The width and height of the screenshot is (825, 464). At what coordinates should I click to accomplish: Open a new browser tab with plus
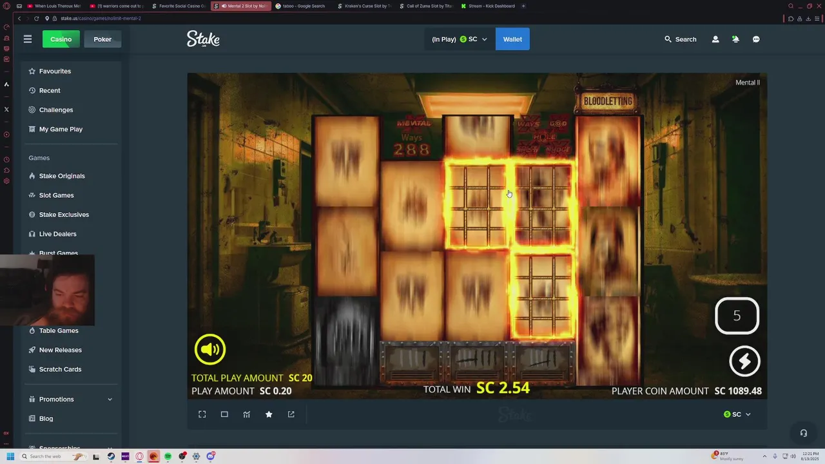click(x=523, y=6)
